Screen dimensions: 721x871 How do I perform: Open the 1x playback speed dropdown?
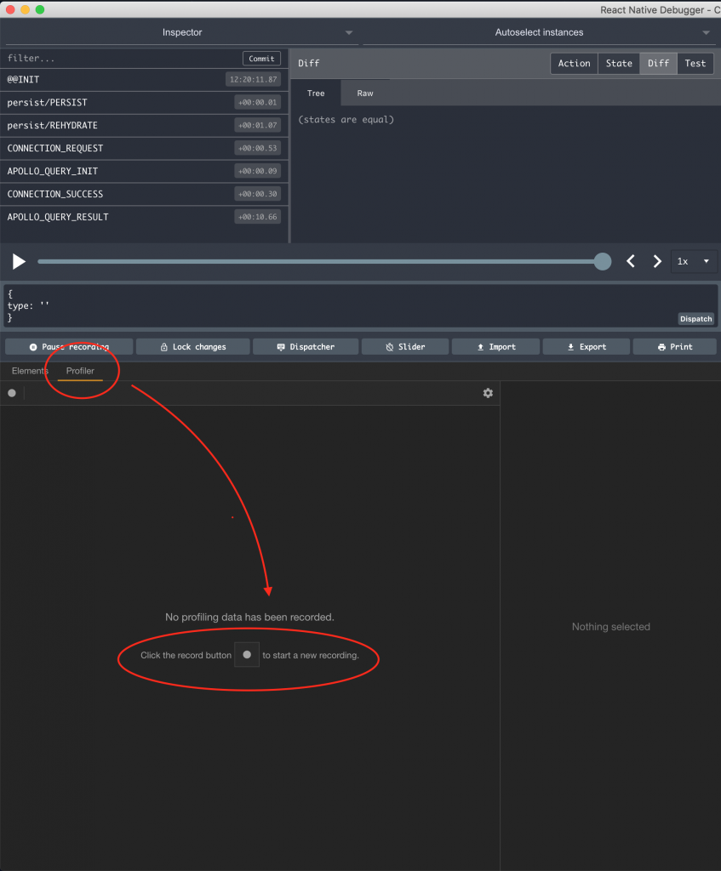694,261
